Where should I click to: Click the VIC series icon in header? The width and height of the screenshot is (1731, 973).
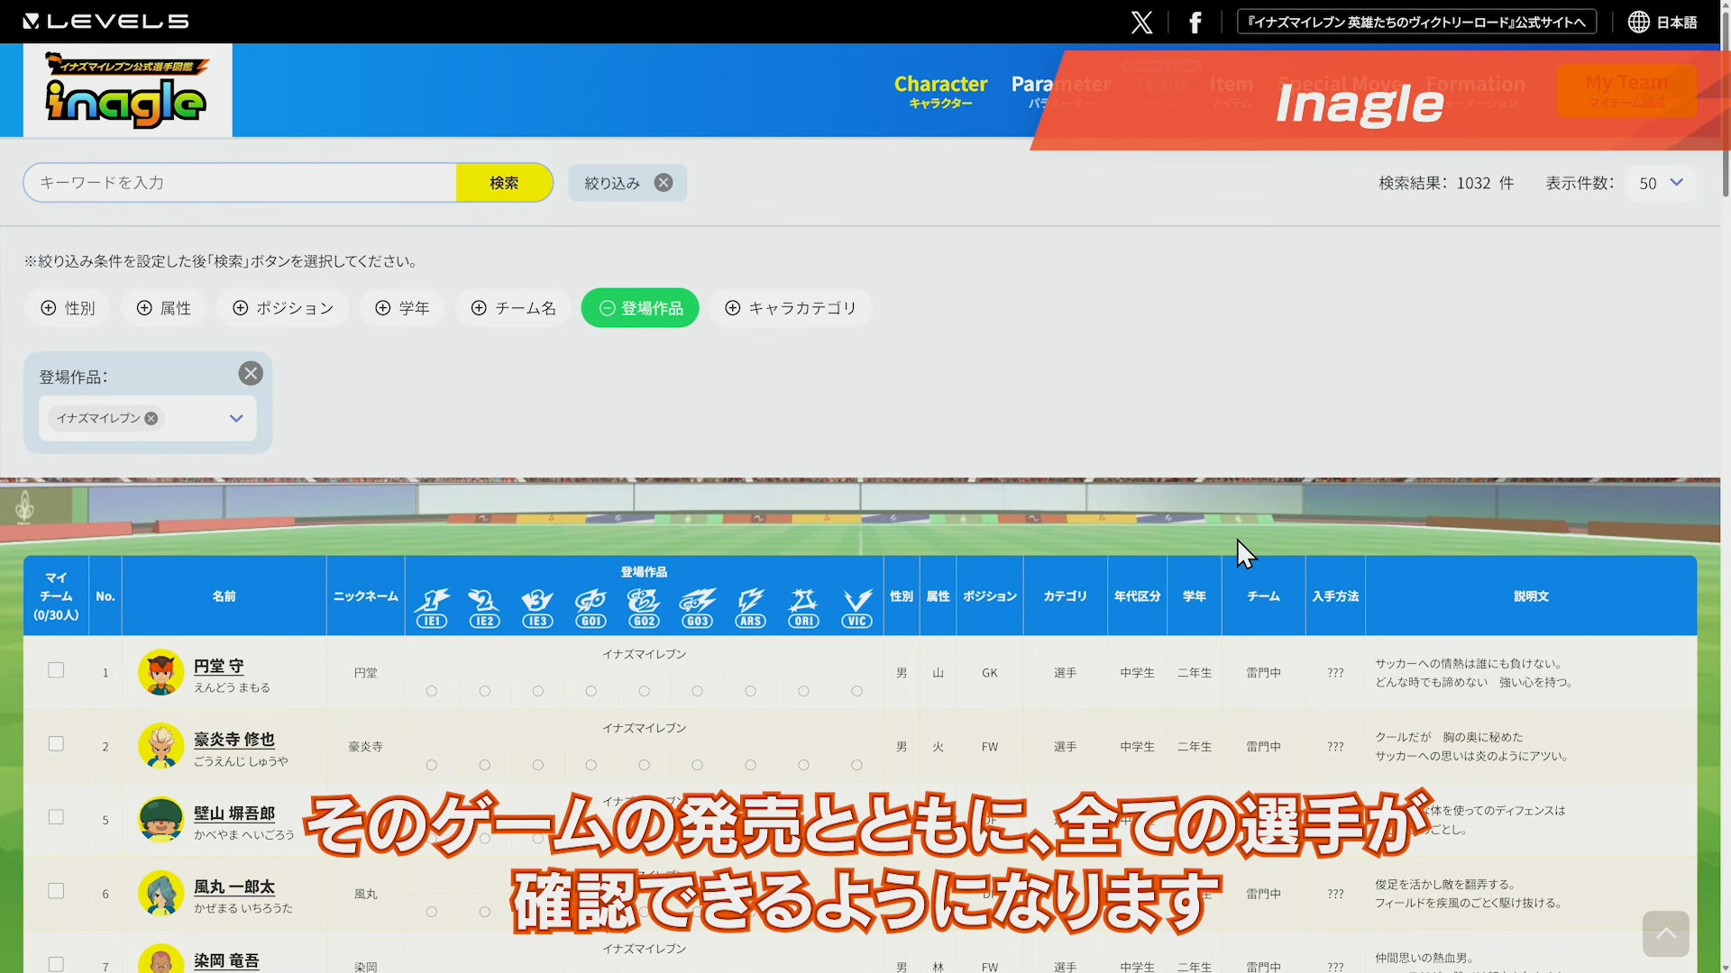click(x=856, y=607)
